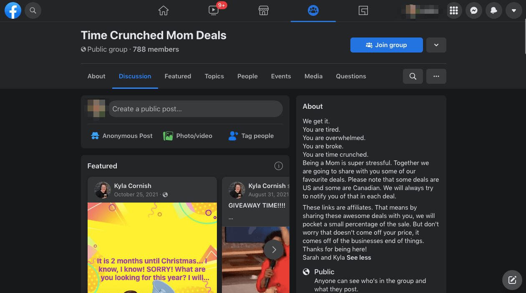Click the Featured info icon
This screenshot has width=526, height=293.
click(279, 166)
